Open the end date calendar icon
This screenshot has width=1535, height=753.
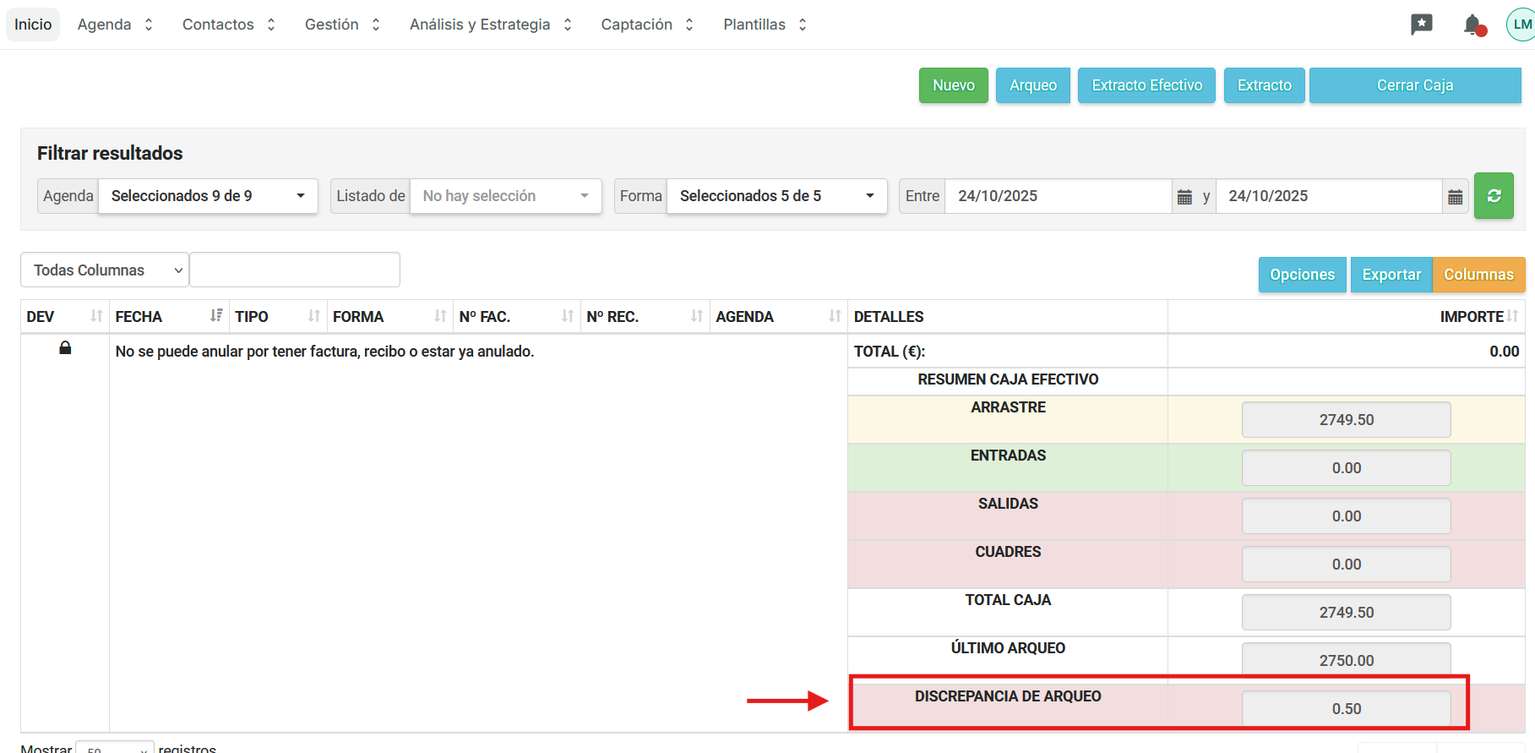click(x=1455, y=197)
